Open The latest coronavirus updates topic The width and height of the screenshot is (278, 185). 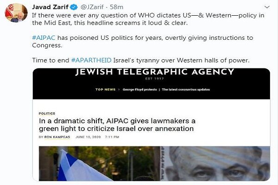coord(186,90)
